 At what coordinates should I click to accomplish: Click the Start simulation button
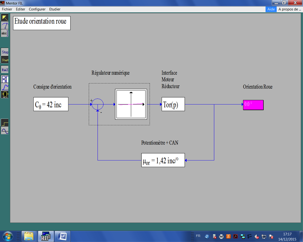[x=4, y=60]
